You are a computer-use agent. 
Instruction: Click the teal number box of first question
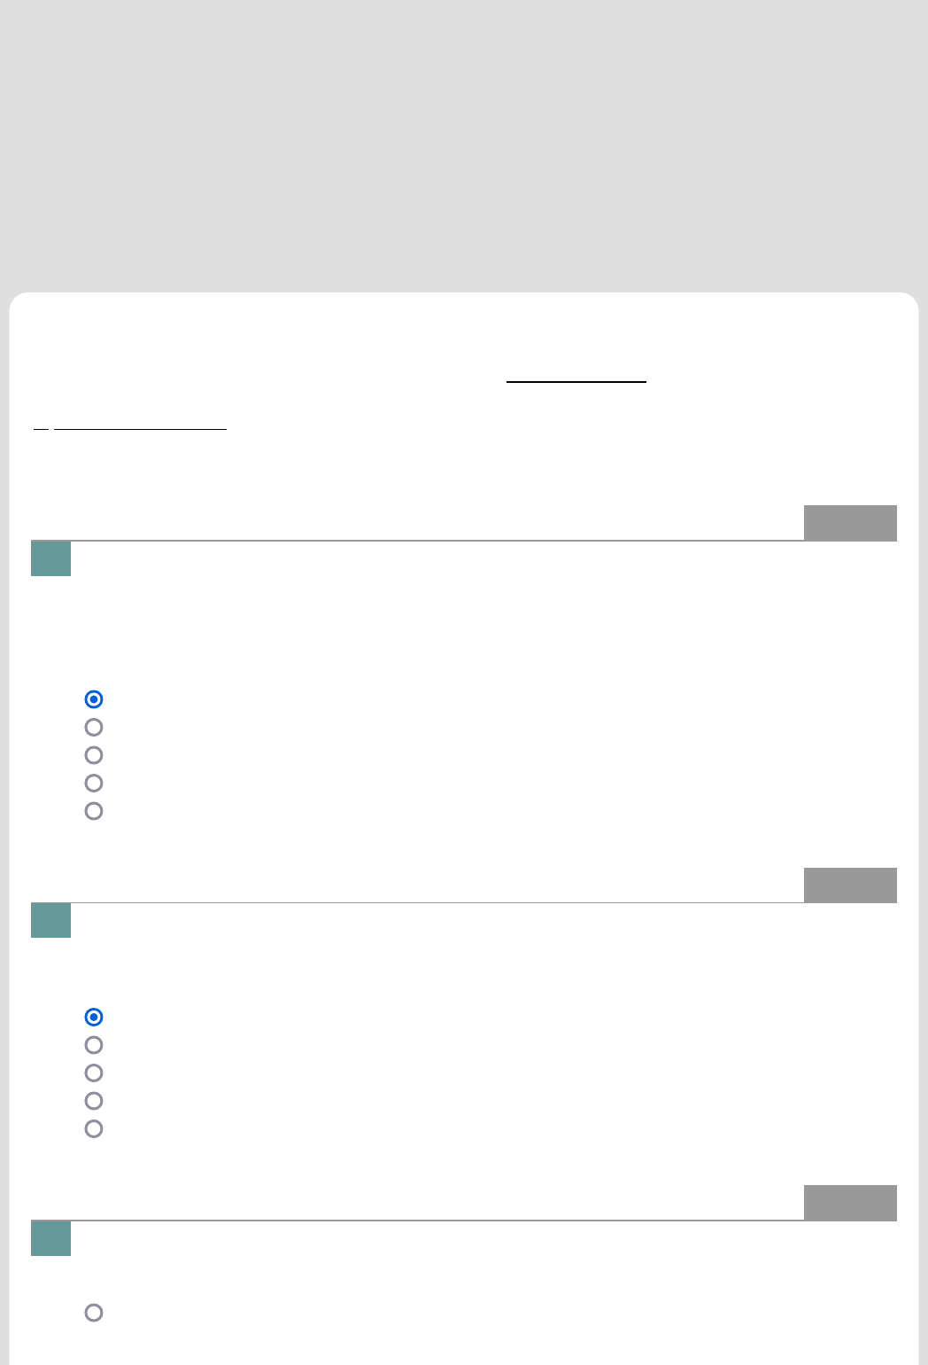pos(50,558)
